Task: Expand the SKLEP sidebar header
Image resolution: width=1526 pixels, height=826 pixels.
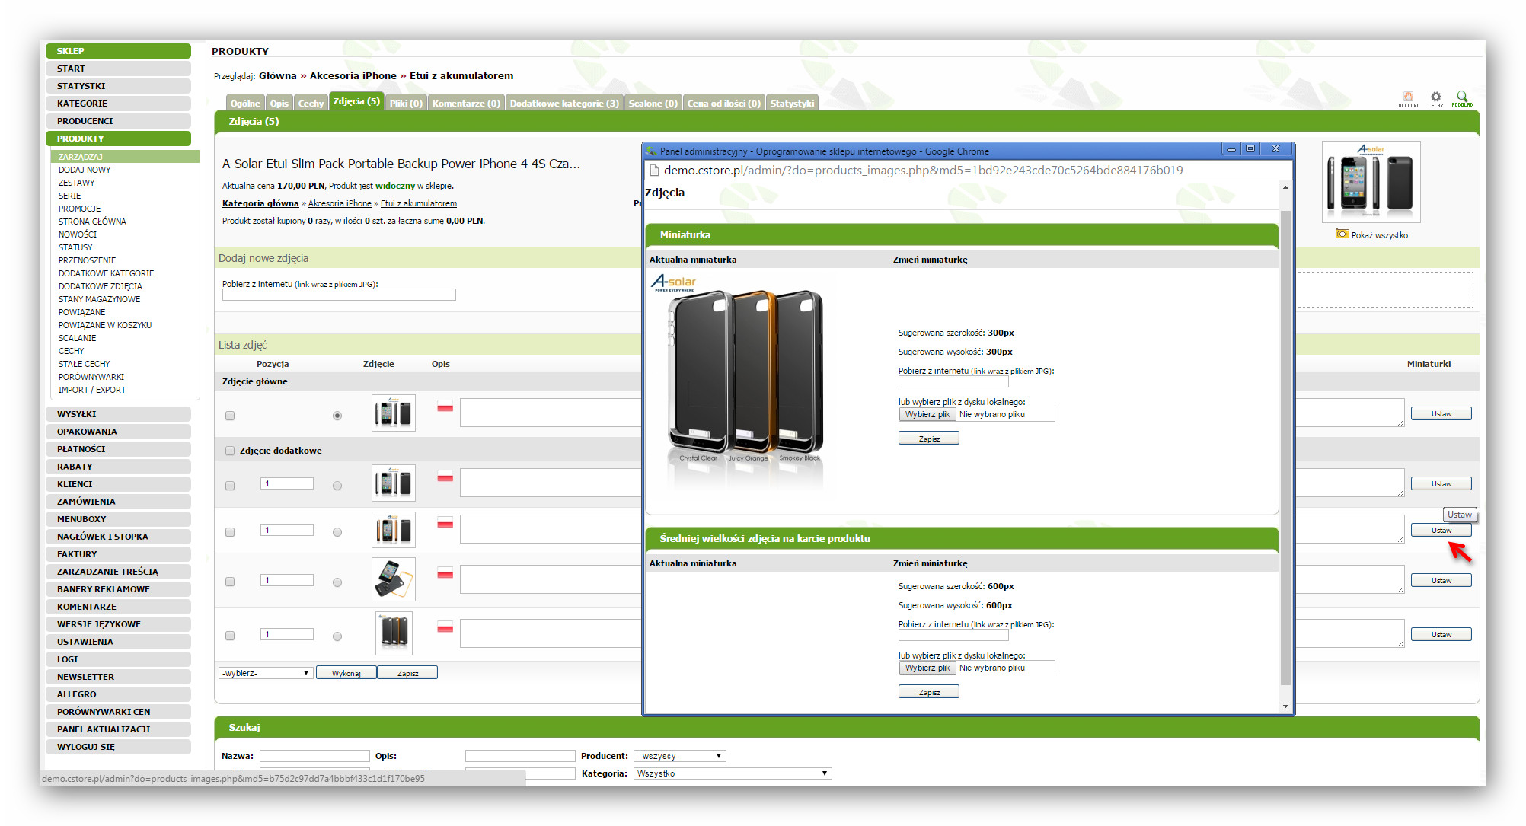Action: coord(118,51)
